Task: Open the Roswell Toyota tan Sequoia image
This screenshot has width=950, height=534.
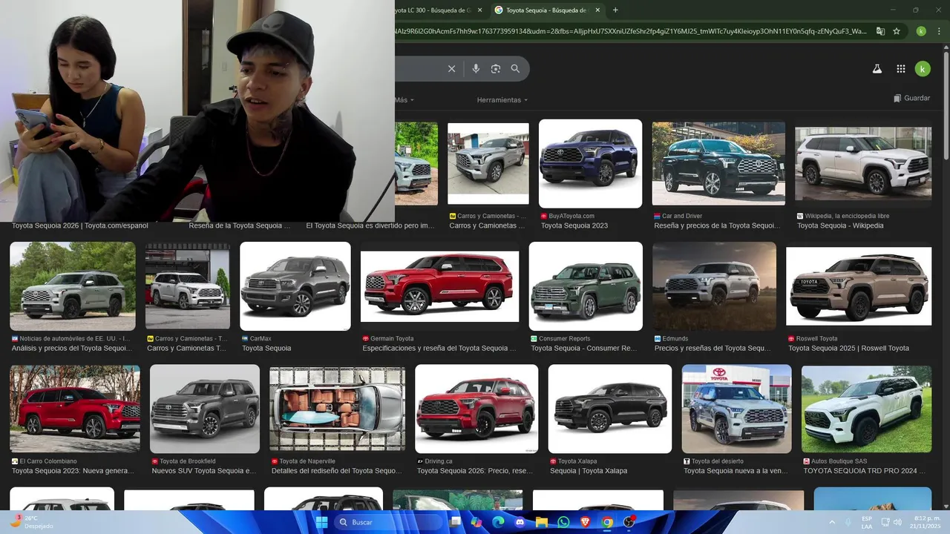Action: coord(859,286)
